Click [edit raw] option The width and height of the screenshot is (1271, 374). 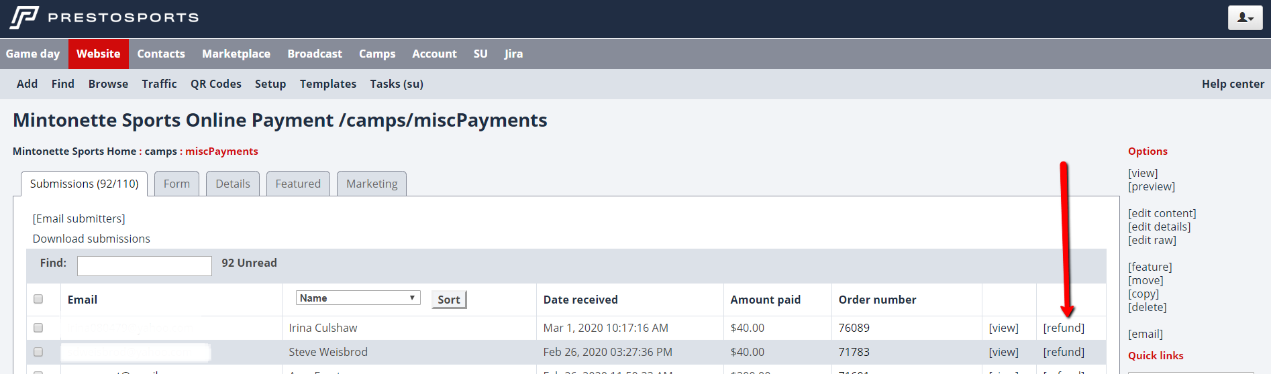point(1152,240)
